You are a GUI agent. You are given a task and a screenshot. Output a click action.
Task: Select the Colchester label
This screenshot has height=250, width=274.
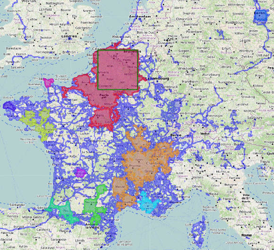[84, 28]
